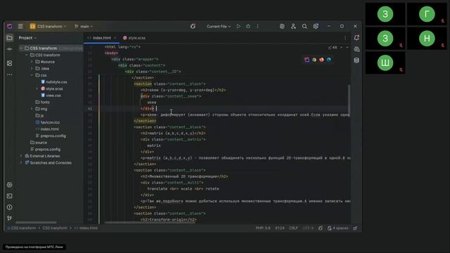Image resolution: width=450 pixels, height=253 pixels.
Task: Open the Problems tool window icon
Action: point(9,207)
